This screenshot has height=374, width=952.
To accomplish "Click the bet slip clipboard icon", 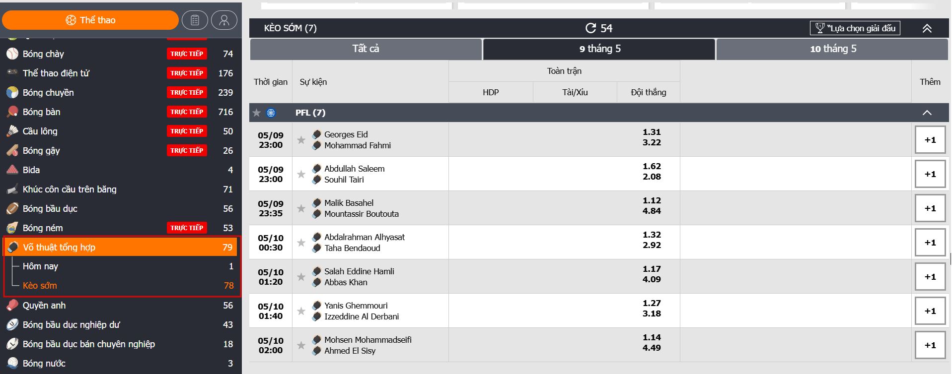I will point(195,20).
